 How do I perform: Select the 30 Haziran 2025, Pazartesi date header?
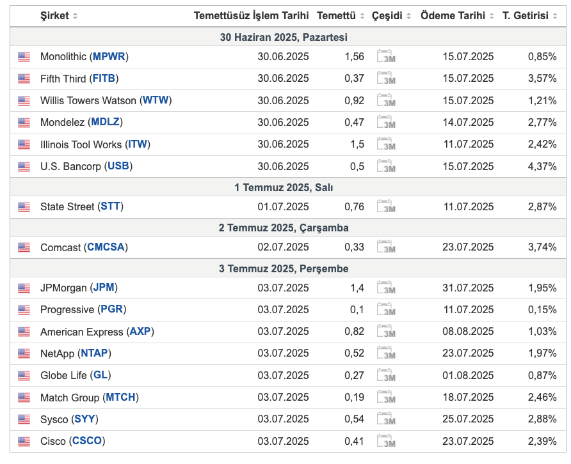tap(284, 37)
